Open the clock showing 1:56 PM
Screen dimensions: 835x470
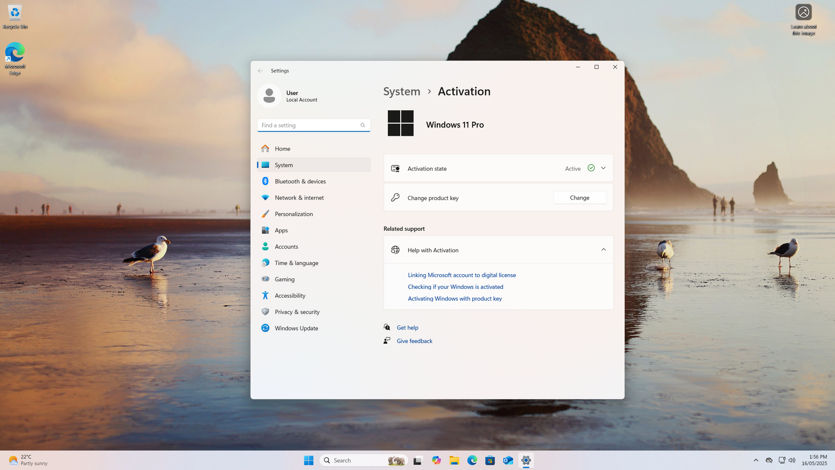814,460
